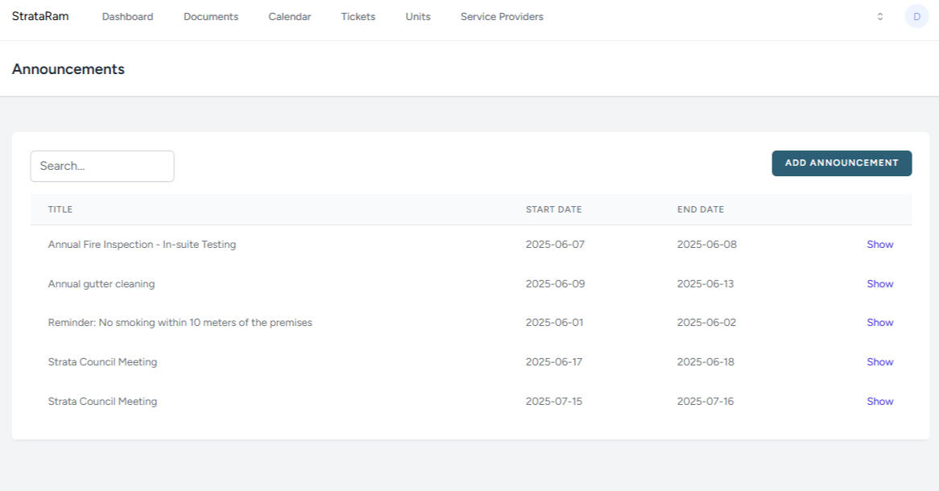Click the Start Date column header
The height and width of the screenshot is (491, 939).
553,209
